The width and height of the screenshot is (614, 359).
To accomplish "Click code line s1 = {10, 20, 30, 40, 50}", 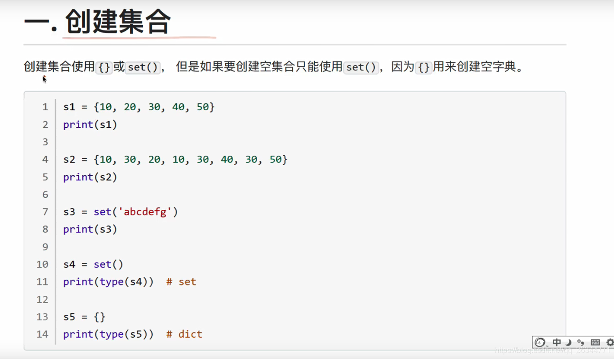I will 139,107.
